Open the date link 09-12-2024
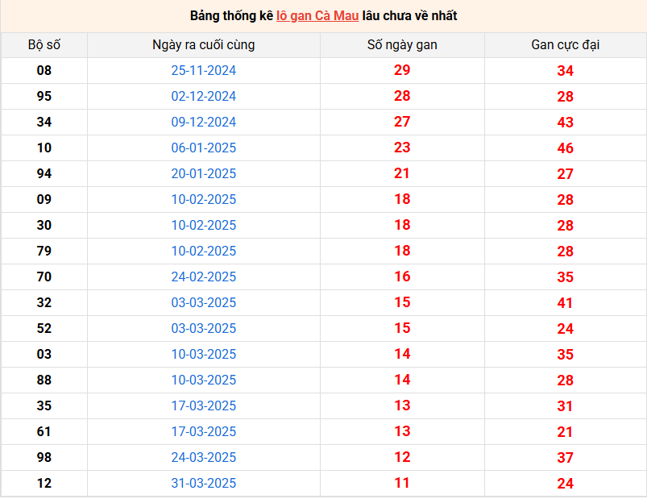 pyautogui.click(x=204, y=123)
